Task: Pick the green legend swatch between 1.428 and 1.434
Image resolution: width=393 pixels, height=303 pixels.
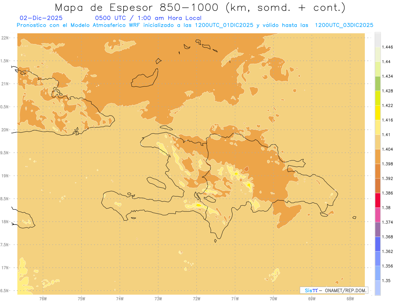Action: 378,83
